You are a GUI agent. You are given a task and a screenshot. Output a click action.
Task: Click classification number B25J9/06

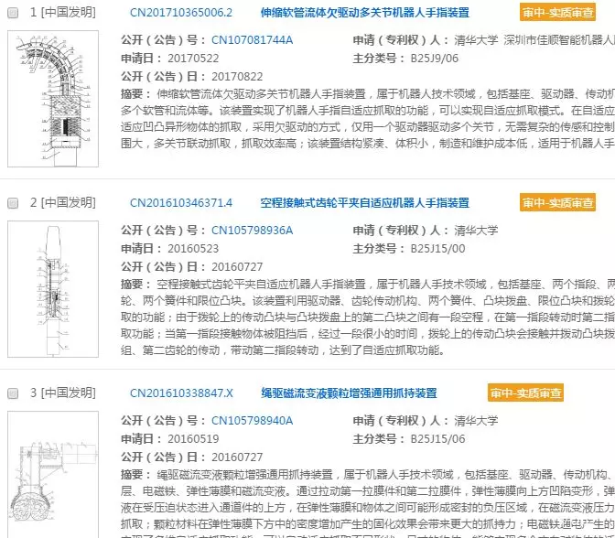(434, 59)
